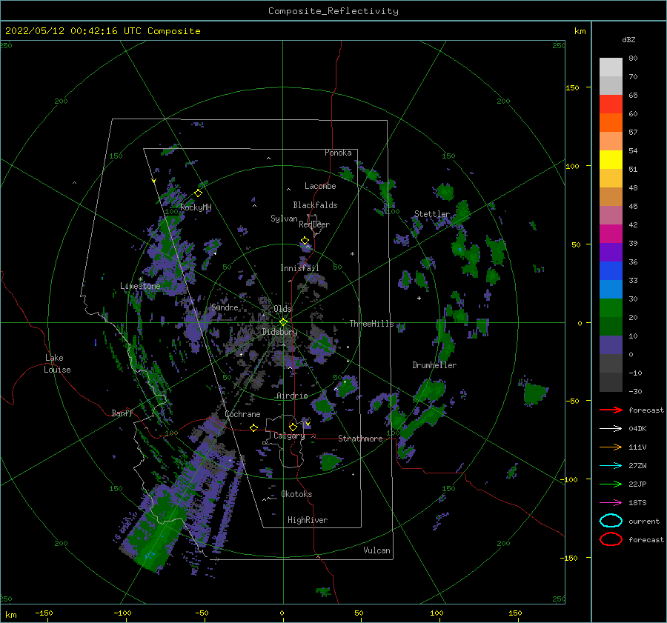The image size is (667, 623).
Task: Click the 18TS legend label
Action: pos(637,503)
